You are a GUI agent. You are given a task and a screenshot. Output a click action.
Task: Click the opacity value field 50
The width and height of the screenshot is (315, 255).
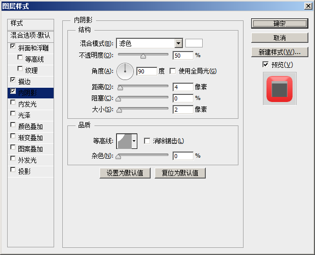(x=183, y=56)
